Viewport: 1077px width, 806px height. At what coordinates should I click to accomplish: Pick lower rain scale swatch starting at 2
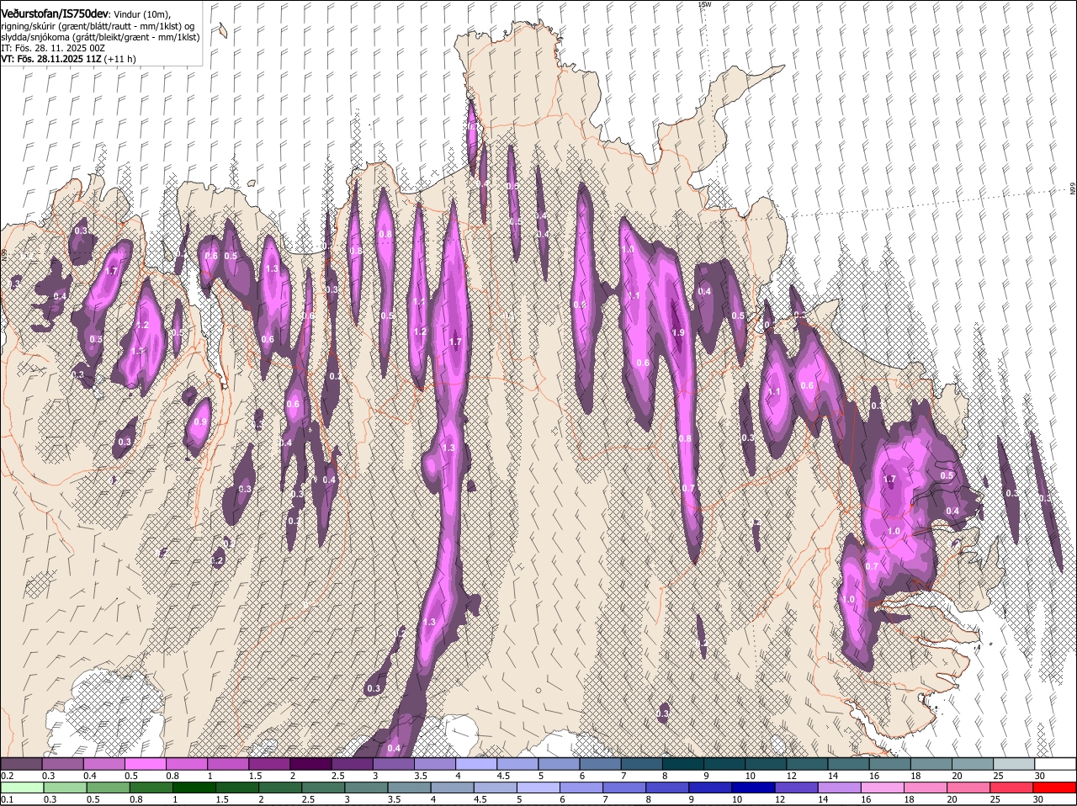279,787
